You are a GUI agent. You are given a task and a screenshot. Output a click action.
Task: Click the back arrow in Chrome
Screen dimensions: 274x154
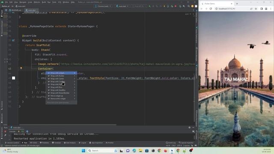coord(202,9)
